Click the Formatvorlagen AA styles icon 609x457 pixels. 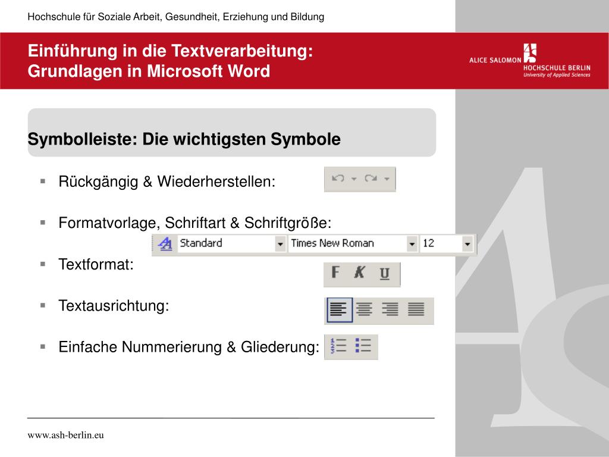[165, 243]
